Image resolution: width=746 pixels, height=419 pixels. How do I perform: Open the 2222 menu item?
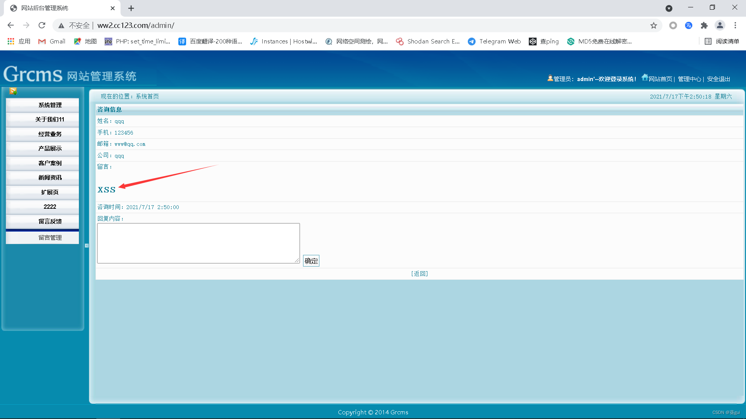pos(42,207)
